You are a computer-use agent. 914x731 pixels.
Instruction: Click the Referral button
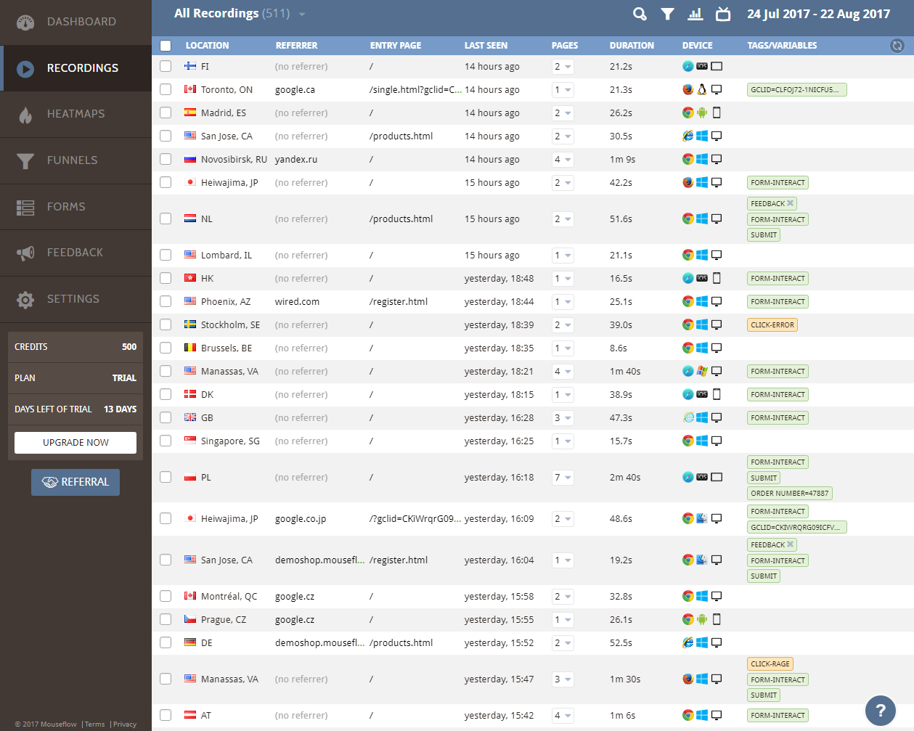point(76,482)
